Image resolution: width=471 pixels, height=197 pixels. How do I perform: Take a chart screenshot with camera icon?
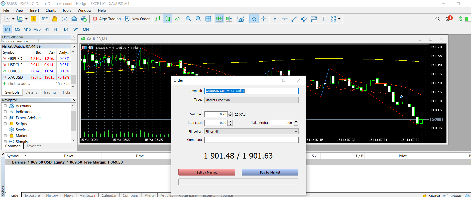coord(241,19)
